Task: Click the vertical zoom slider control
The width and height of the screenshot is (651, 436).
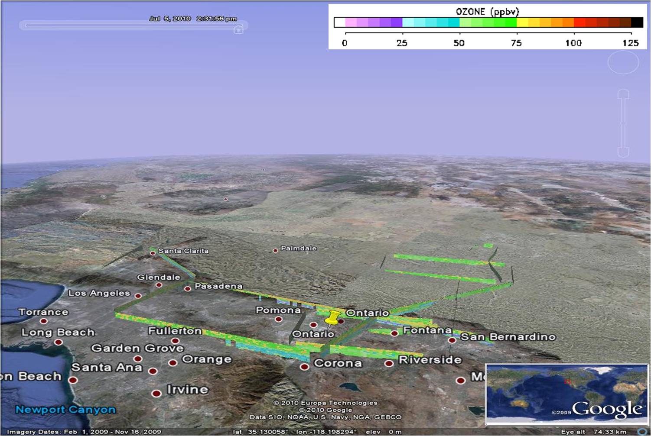Action: [x=623, y=123]
